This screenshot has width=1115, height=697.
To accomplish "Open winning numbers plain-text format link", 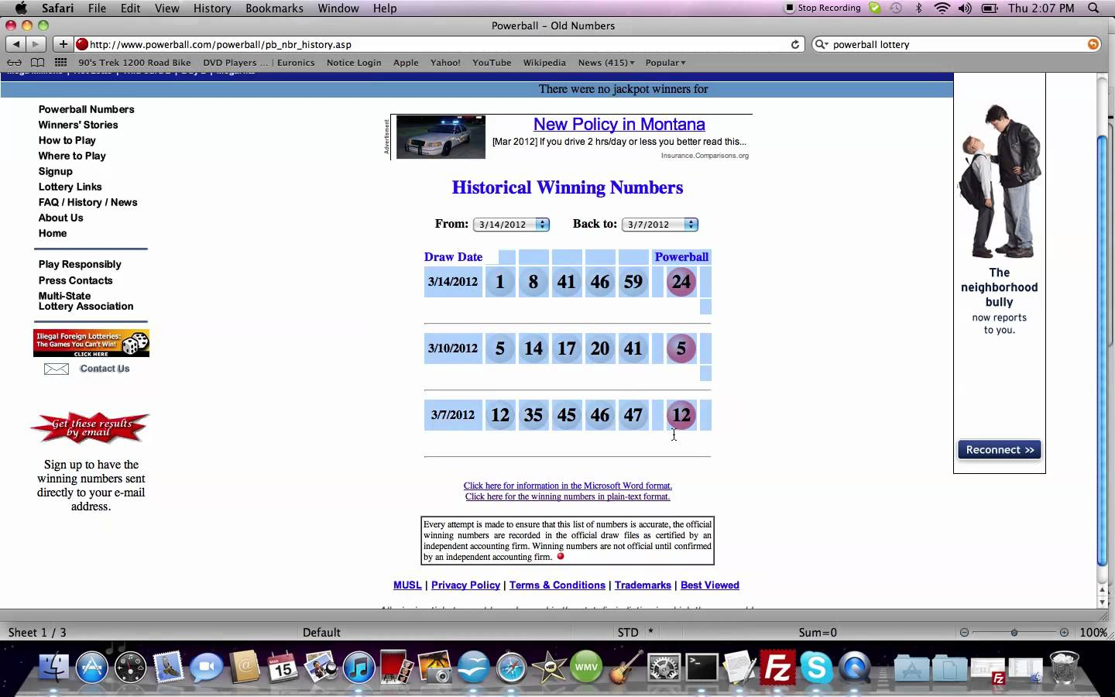I will (x=568, y=496).
